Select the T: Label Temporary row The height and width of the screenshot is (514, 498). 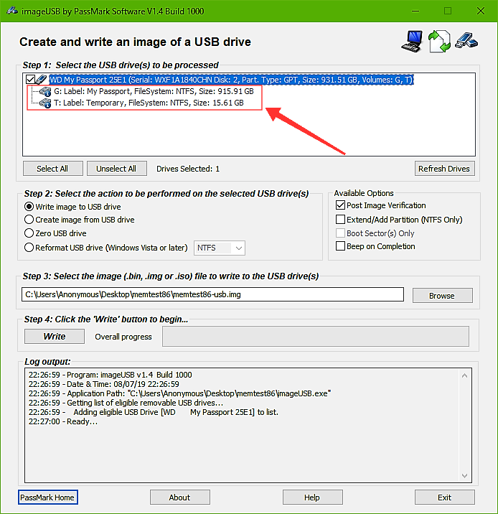(x=149, y=103)
